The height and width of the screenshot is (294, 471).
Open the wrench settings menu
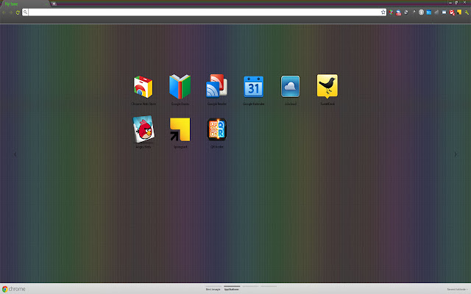[x=467, y=12]
